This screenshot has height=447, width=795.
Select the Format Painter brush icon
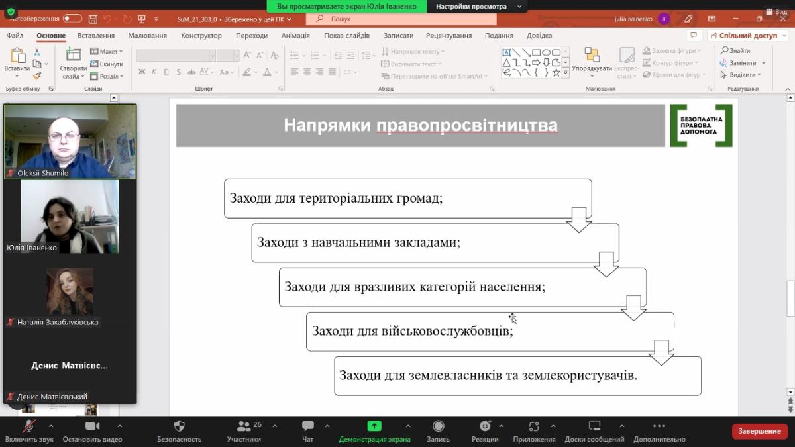point(37,75)
